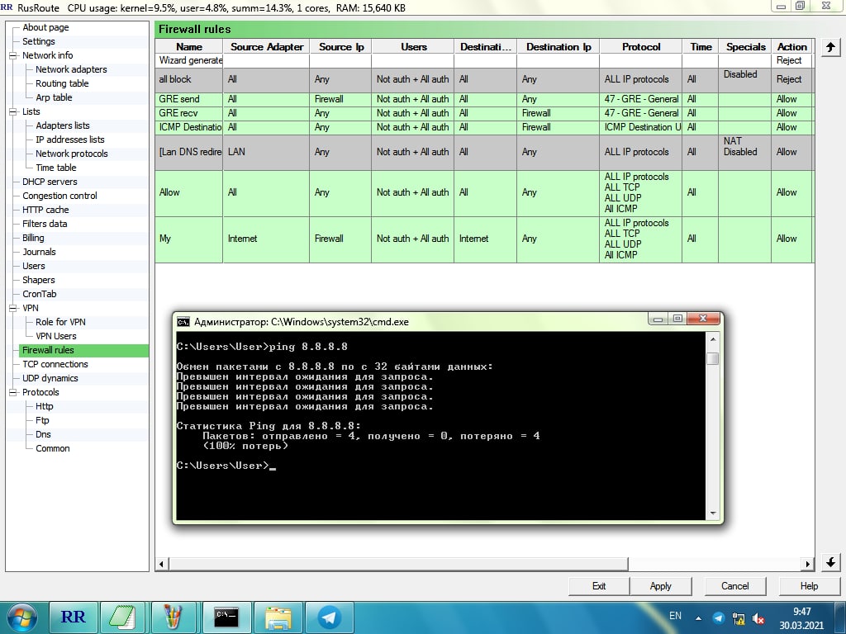Select the 'GRE recv' rule name
This screenshot has height=634, width=846.
[178, 113]
